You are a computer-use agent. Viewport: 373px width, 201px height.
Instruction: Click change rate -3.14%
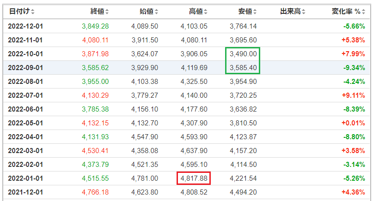pyautogui.click(x=354, y=165)
